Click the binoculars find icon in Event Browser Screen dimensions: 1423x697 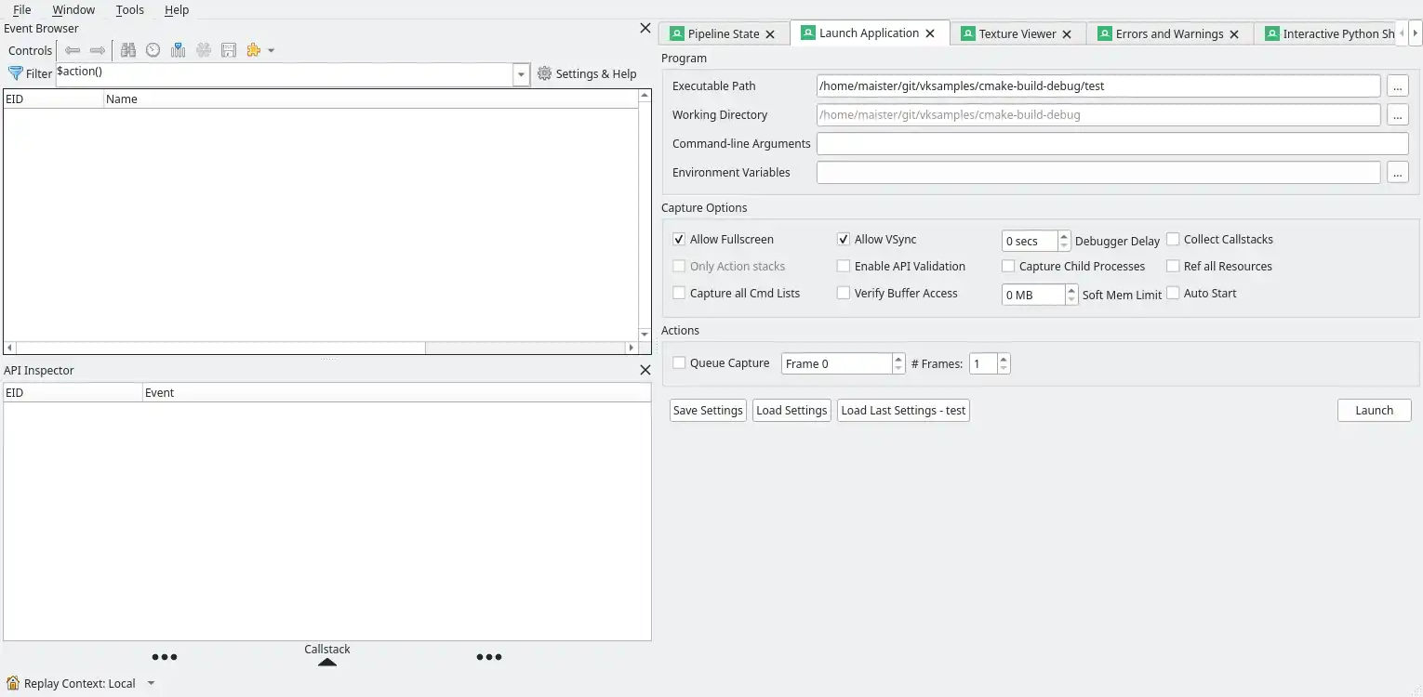(128, 50)
